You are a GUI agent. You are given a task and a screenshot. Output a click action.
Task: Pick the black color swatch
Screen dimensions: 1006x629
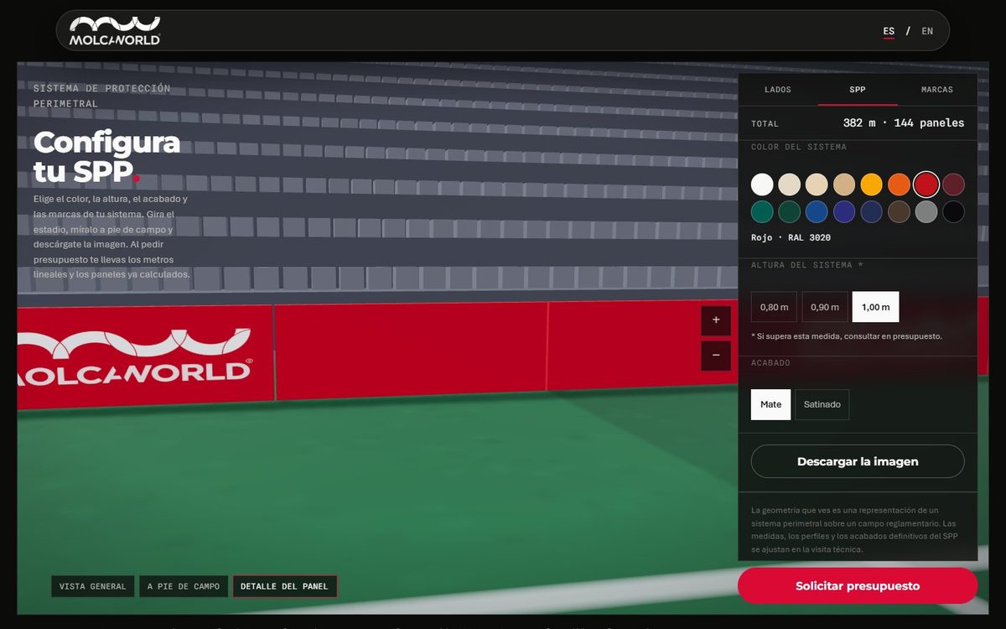[953, 211]
